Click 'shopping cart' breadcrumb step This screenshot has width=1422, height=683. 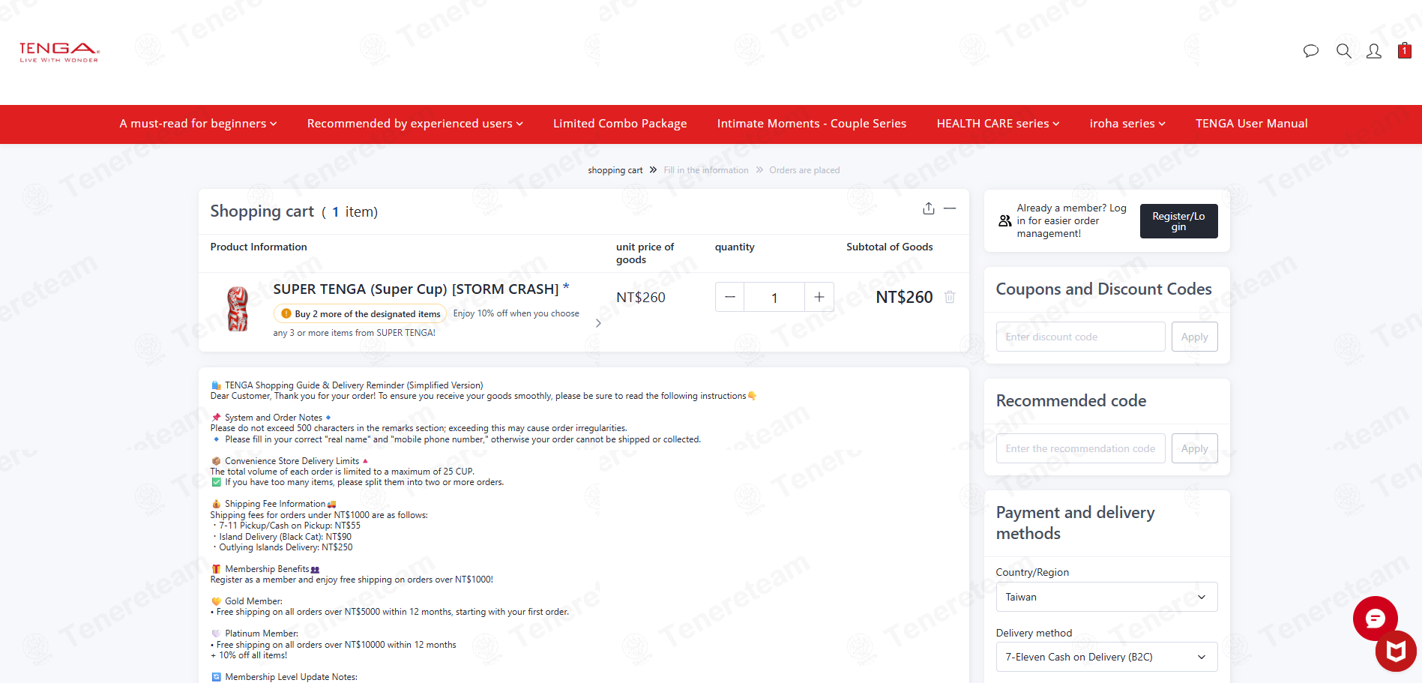615,170
